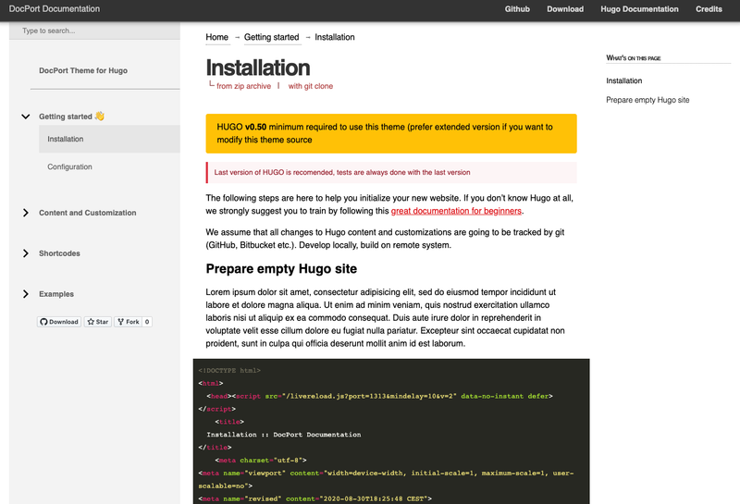Click the GitHub Fork button
The width and height of the screenshot is (740, 504).
129,322
